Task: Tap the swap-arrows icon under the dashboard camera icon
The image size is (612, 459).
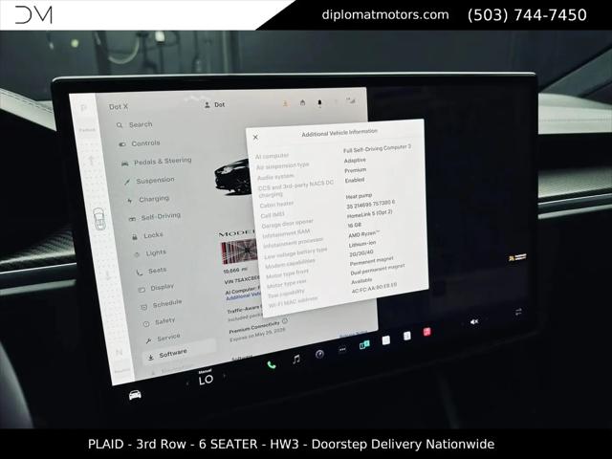Action: click(x=518, y=312)
